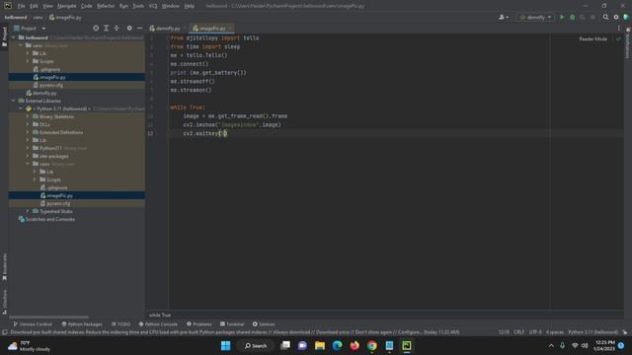The width and height of the screenshot is (632, 355).
Task: Open the Problems tool window
Action: point(199,324)
